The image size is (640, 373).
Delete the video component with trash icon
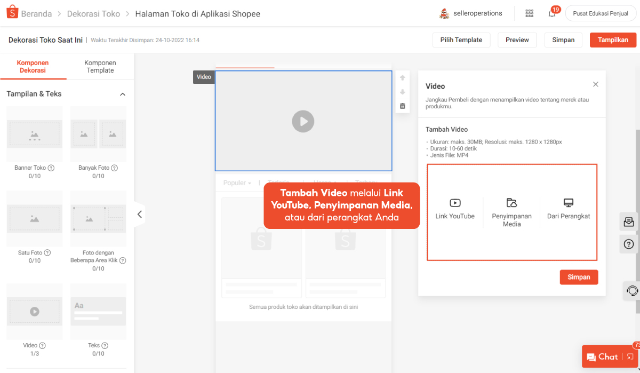tap(403, 106)
